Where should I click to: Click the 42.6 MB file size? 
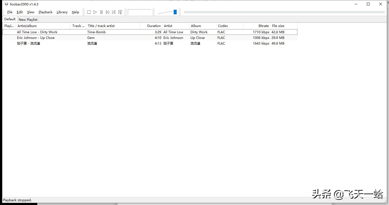[278, 32]
